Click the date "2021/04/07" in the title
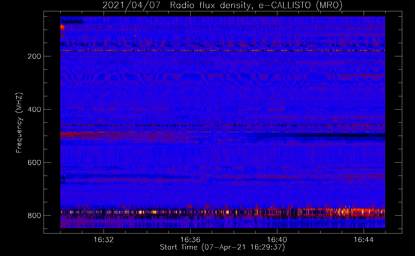 tap(132, 5)
